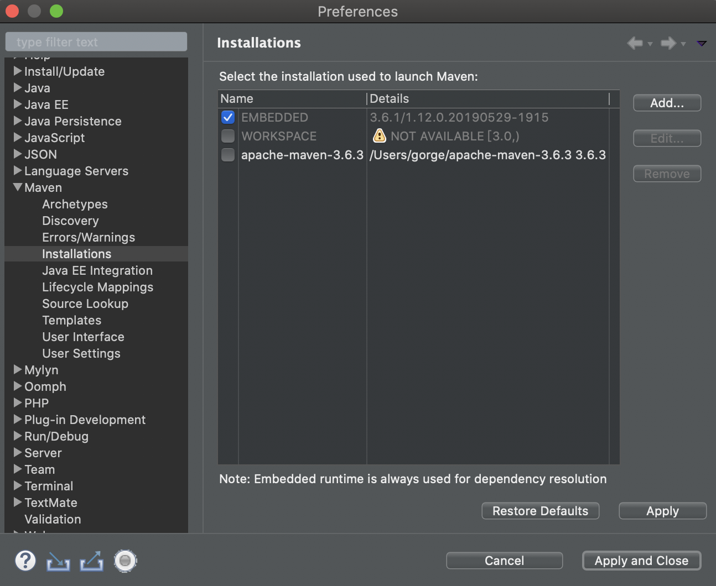Expand the Java EE tree node
This screenshot has width=716, height=586.
pos(18,104)
